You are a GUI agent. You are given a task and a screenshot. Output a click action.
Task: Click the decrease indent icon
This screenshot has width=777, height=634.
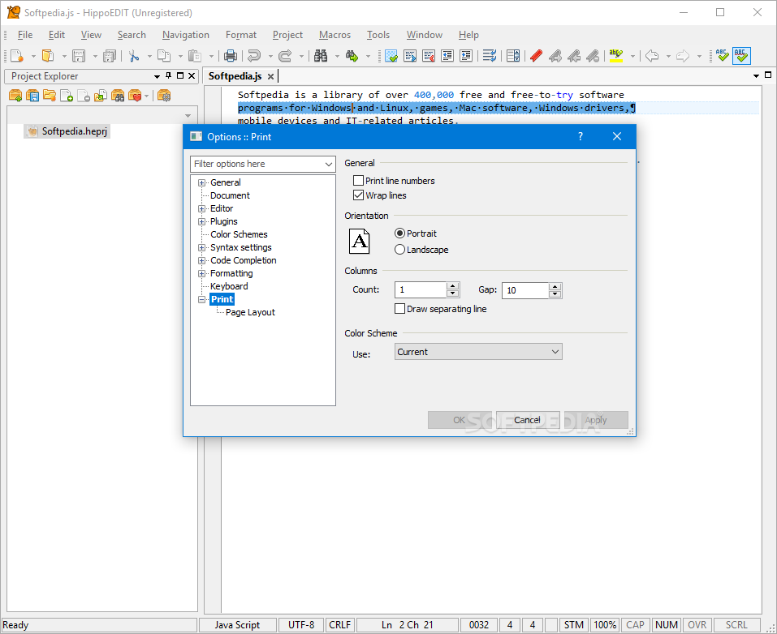(447, 56)
